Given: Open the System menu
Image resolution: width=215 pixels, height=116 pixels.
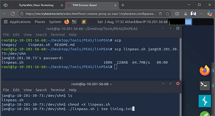Looking at the screenshot, I should pos(55,22).
